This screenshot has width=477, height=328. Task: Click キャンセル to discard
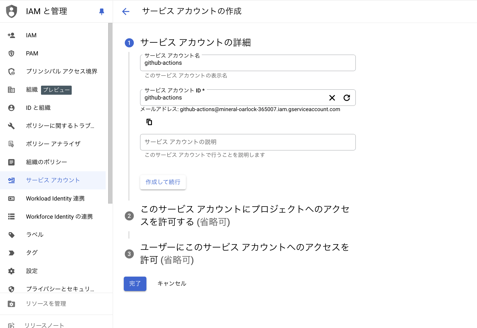click(x=172, y=284)
